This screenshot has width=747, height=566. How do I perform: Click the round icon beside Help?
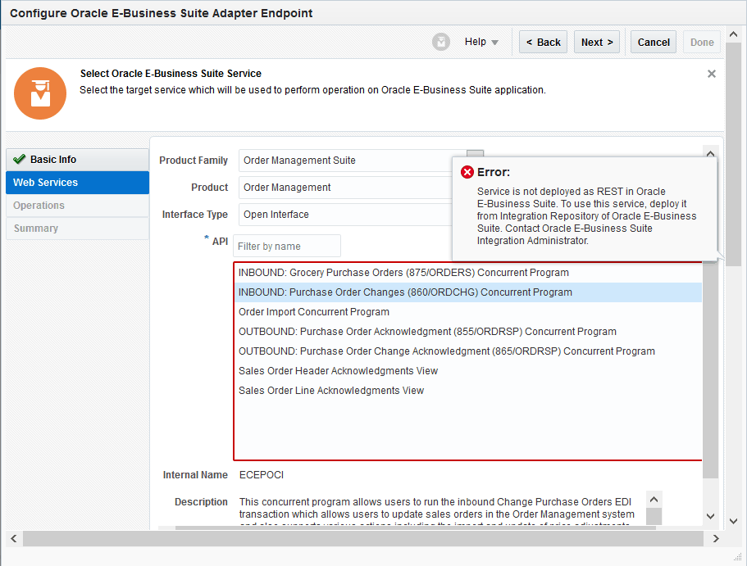click(440, 42)
